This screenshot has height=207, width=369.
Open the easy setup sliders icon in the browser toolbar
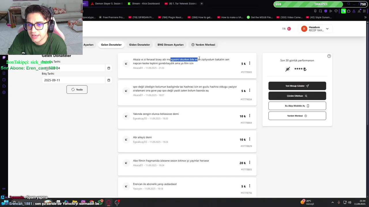coord(364,11)
